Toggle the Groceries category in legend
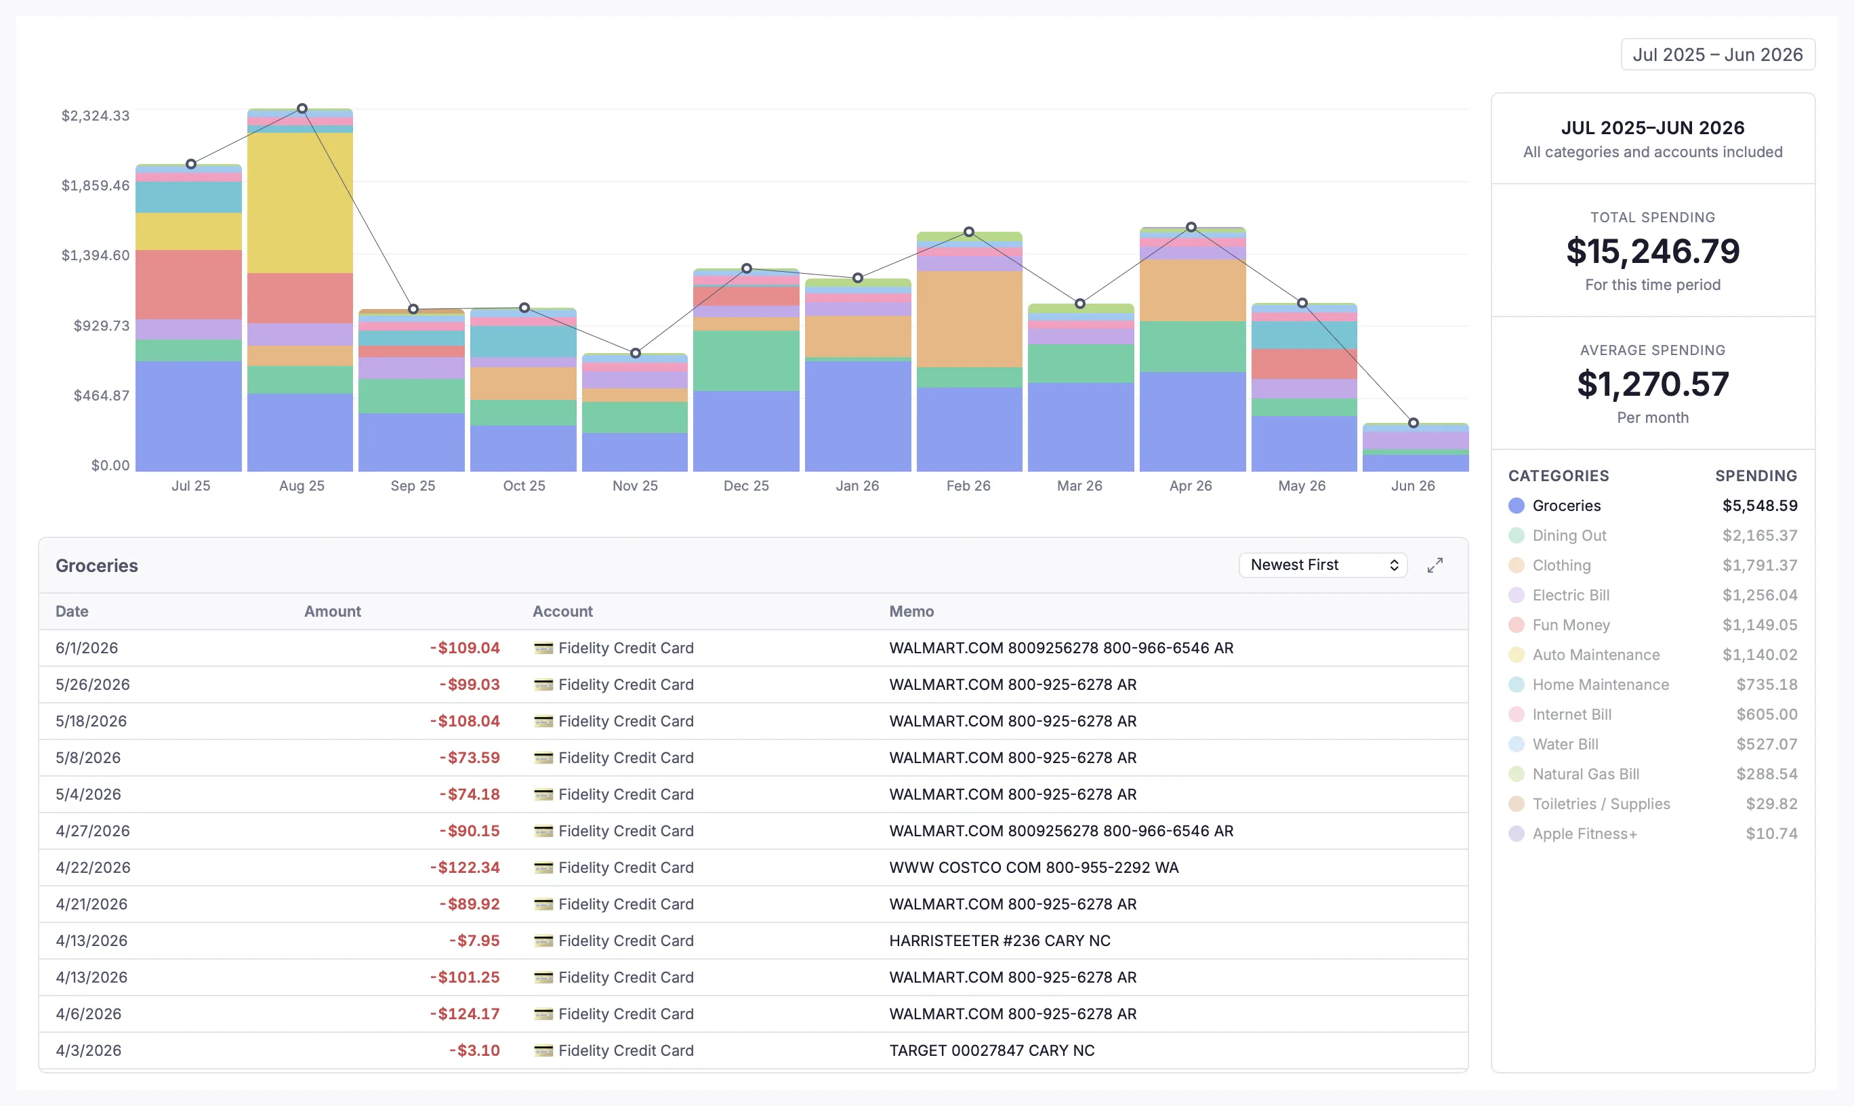1854x1106 pixels. point(1652,506)
